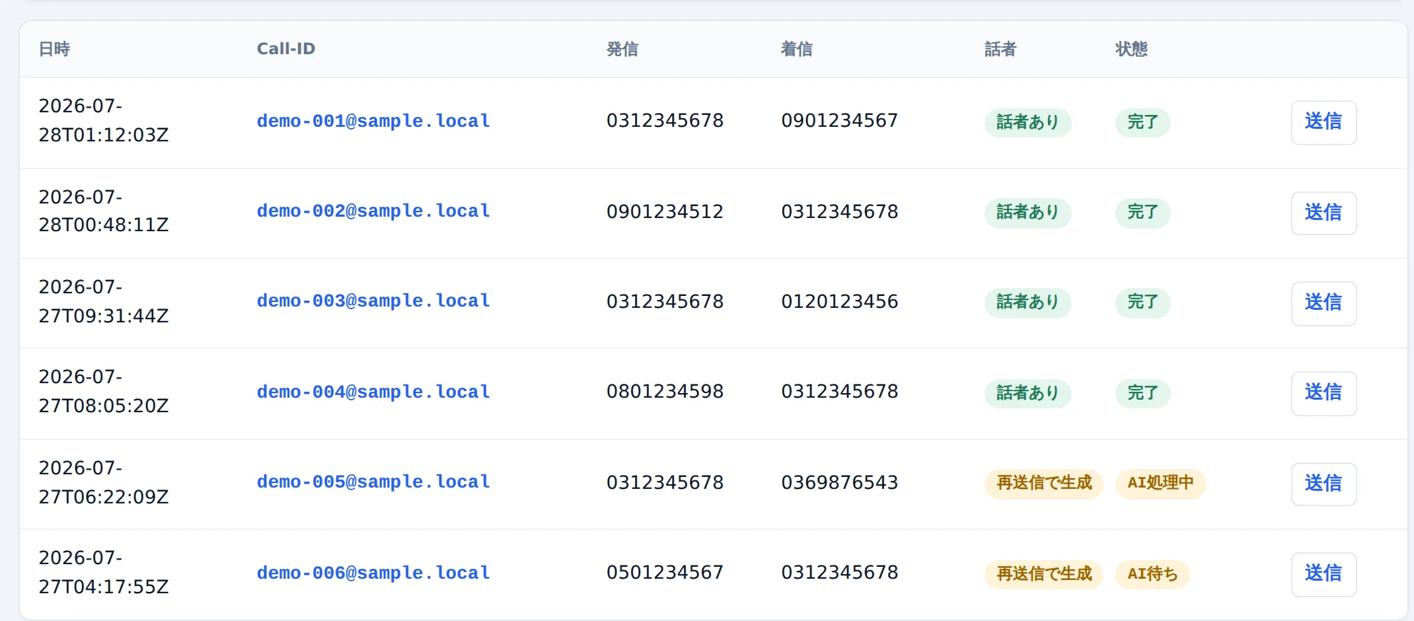Select the AI待ち status badge
The width and height of the screenshot is (1414, 621).
(1152, 574)
